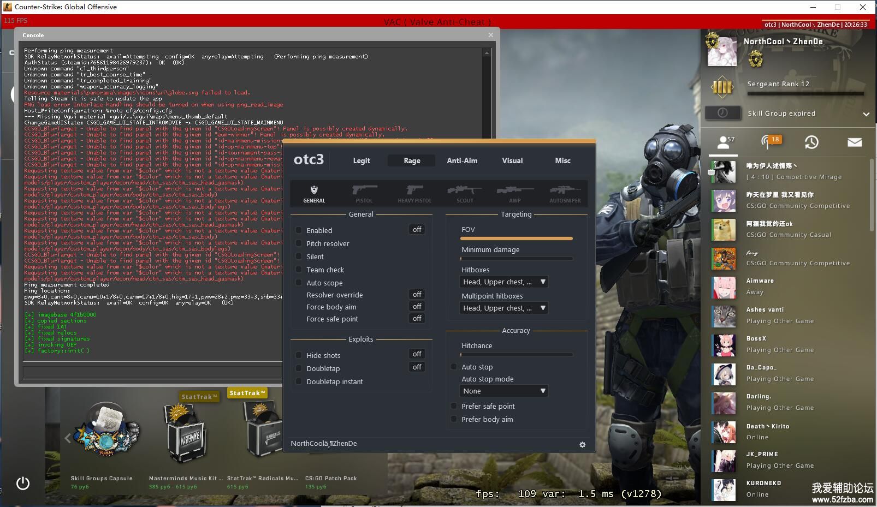Select the GENERAL weapon category icon
Image resolution: width=877 pixels, height=507 pixels.
[314, 194]
